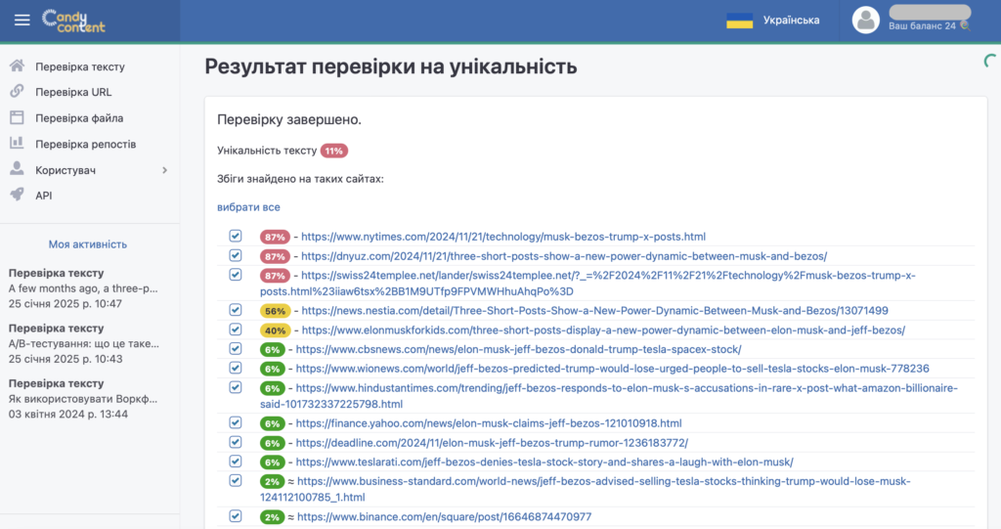Viewport: 1001px width, 529px height.
Task: Open the wionews.com world link
Action: [612, 369]
